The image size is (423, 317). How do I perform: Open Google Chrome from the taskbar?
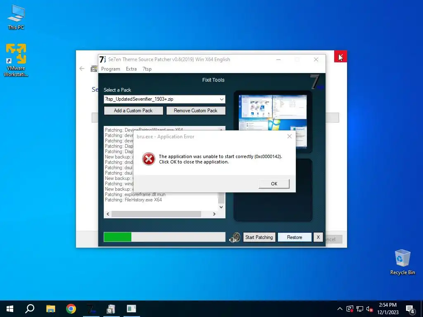(x=71, y=309)
